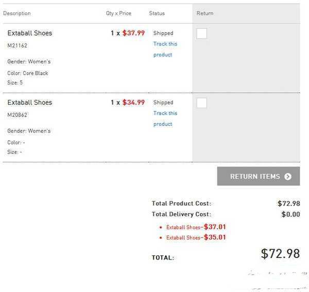Click the RETURN ITEMS button label
Viewport: 309px width, 292px height.
click(255, 176)
